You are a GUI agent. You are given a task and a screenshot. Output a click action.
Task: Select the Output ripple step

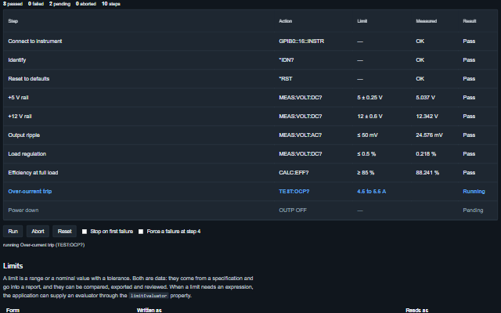click(250, 135)
